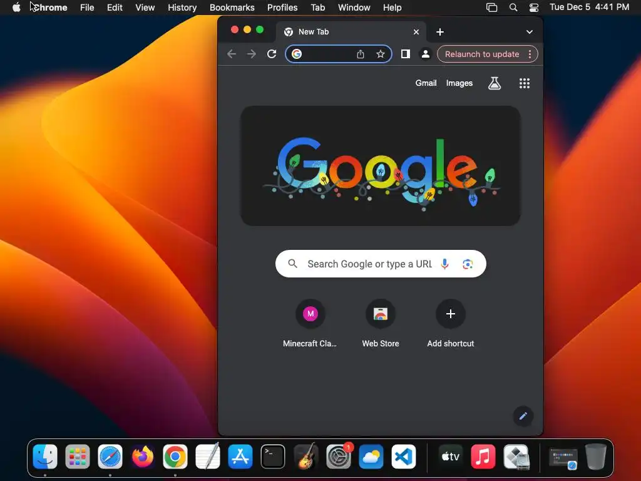This screenshot has height=481, width=641.
Task: Open the Minecraft Classic shortcut
Action: pos(310,324)
